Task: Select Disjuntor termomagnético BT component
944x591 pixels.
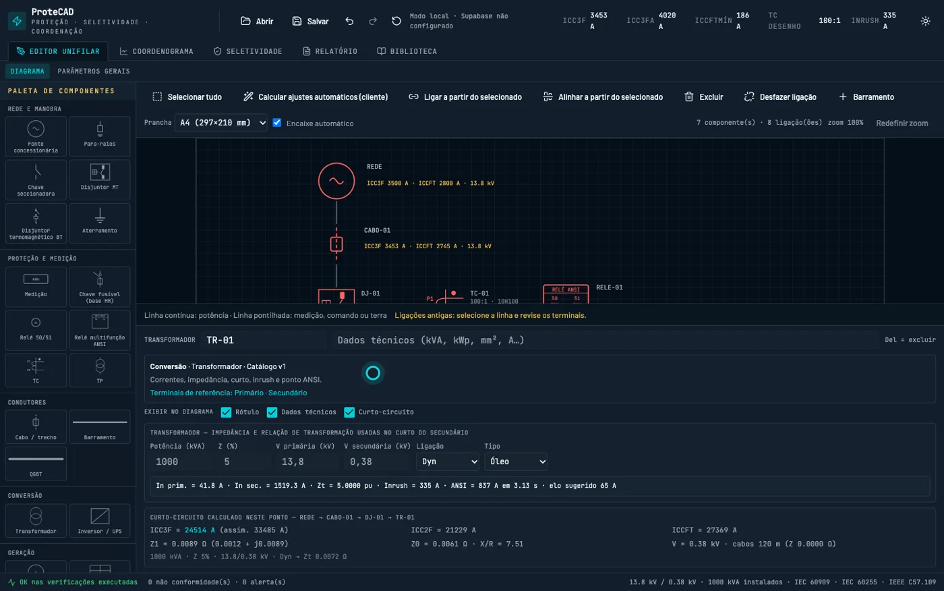Action: pyautogui.click(x=36, y=223)
